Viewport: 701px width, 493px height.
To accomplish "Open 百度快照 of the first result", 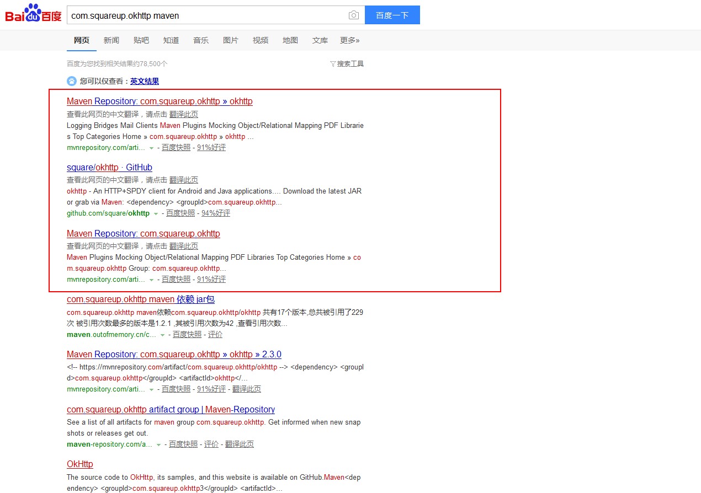I will pyautogui.click(x=176, y=147).
